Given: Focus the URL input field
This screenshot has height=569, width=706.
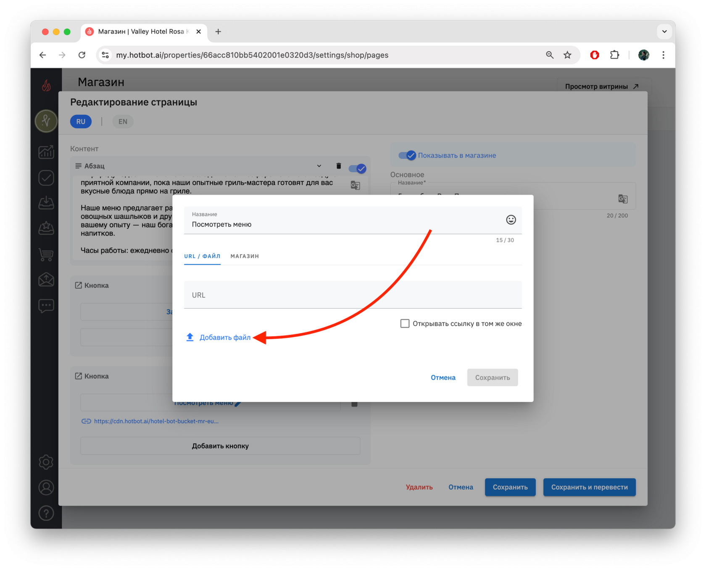Looking at the screenshot, I should pos(353,295).
